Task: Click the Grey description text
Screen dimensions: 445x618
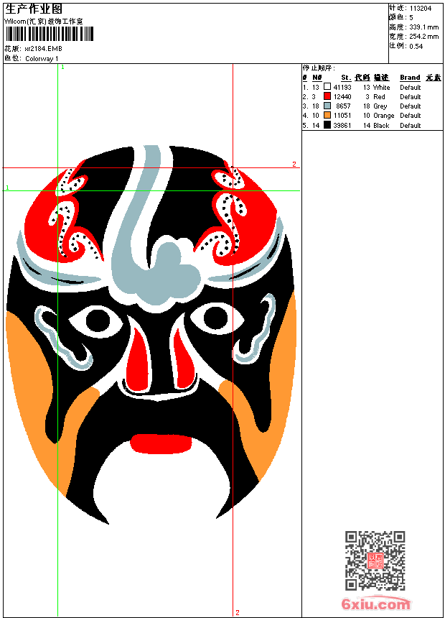Action: 380,106
